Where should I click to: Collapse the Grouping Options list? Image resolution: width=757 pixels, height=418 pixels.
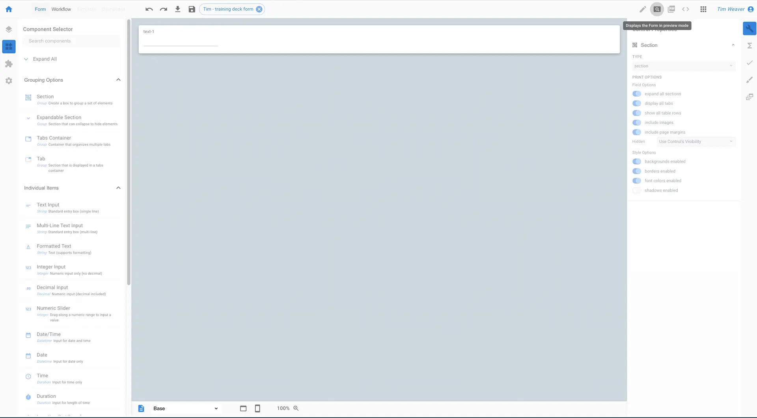(118, 80)
